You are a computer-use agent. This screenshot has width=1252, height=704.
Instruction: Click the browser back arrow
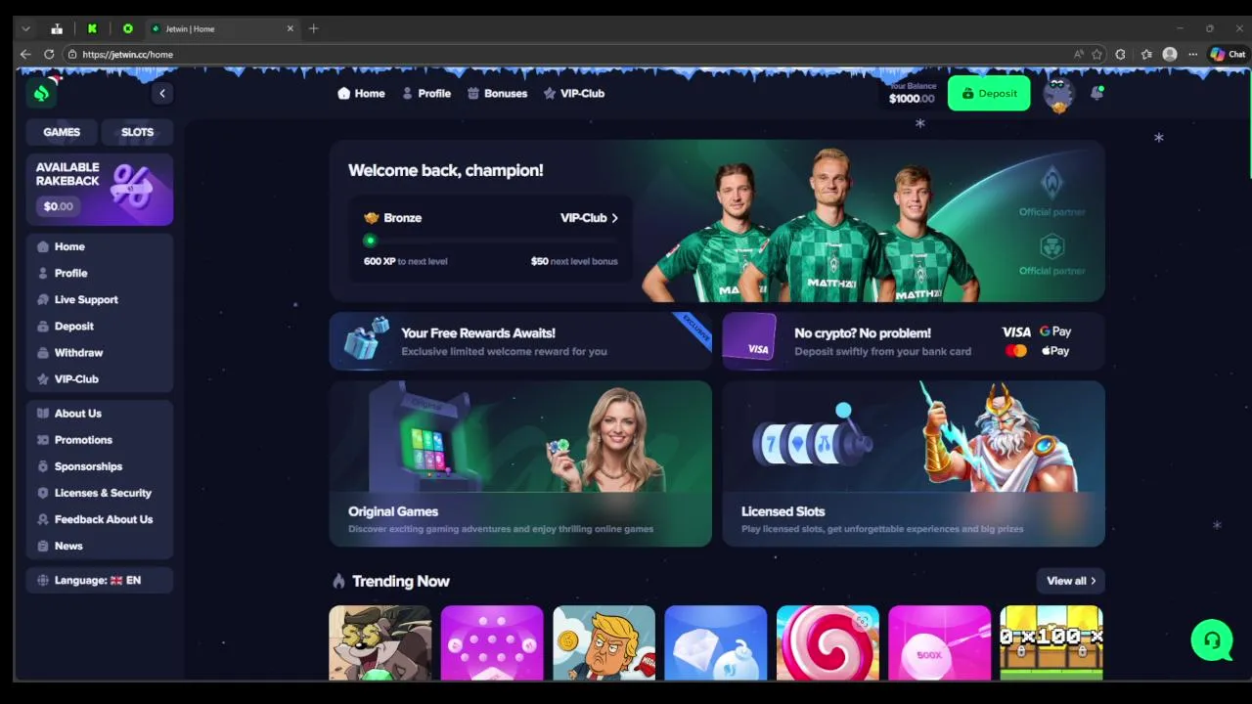tap(25, 54)
